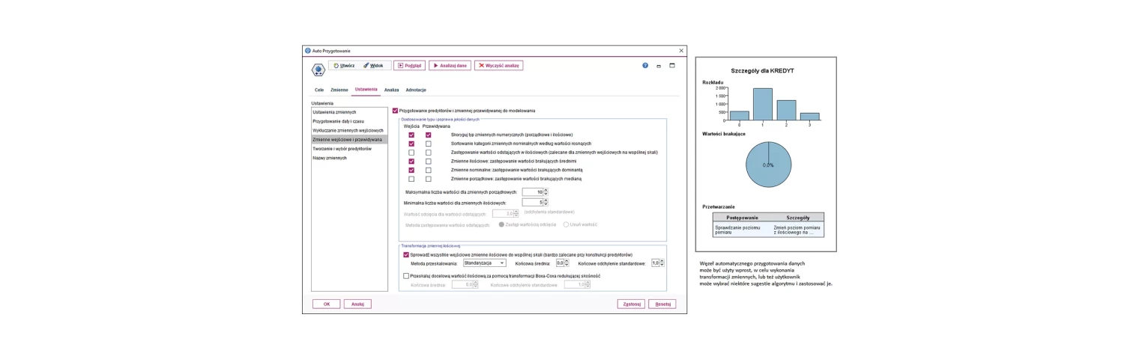Image resolution: width=1139 pixels, height=359 pixels.
Task: Click the Utwórz refresh icon button
Action: pyautogui.click(x=345, y=65)
